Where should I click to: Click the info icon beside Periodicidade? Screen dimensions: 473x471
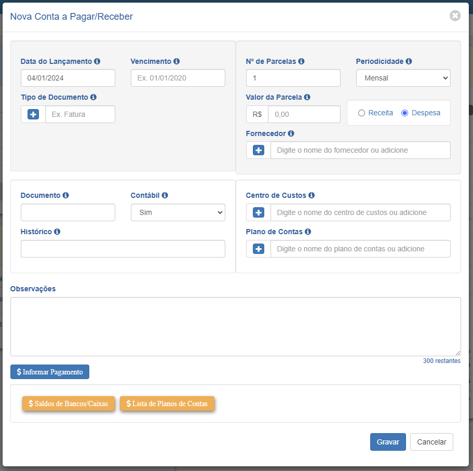pyautogui.click(x=409, y=61)
